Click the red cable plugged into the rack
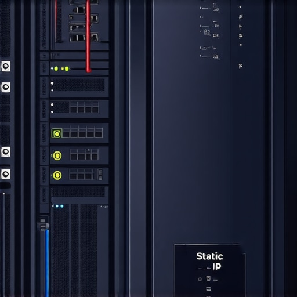The image size is (297, 297). pos(88,36)
